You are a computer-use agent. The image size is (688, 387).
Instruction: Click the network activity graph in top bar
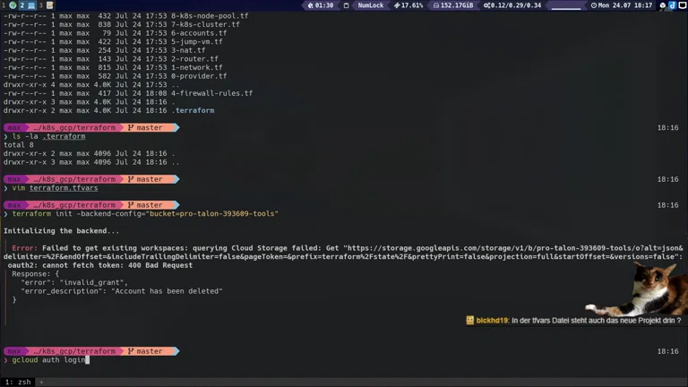coord(564,5)
